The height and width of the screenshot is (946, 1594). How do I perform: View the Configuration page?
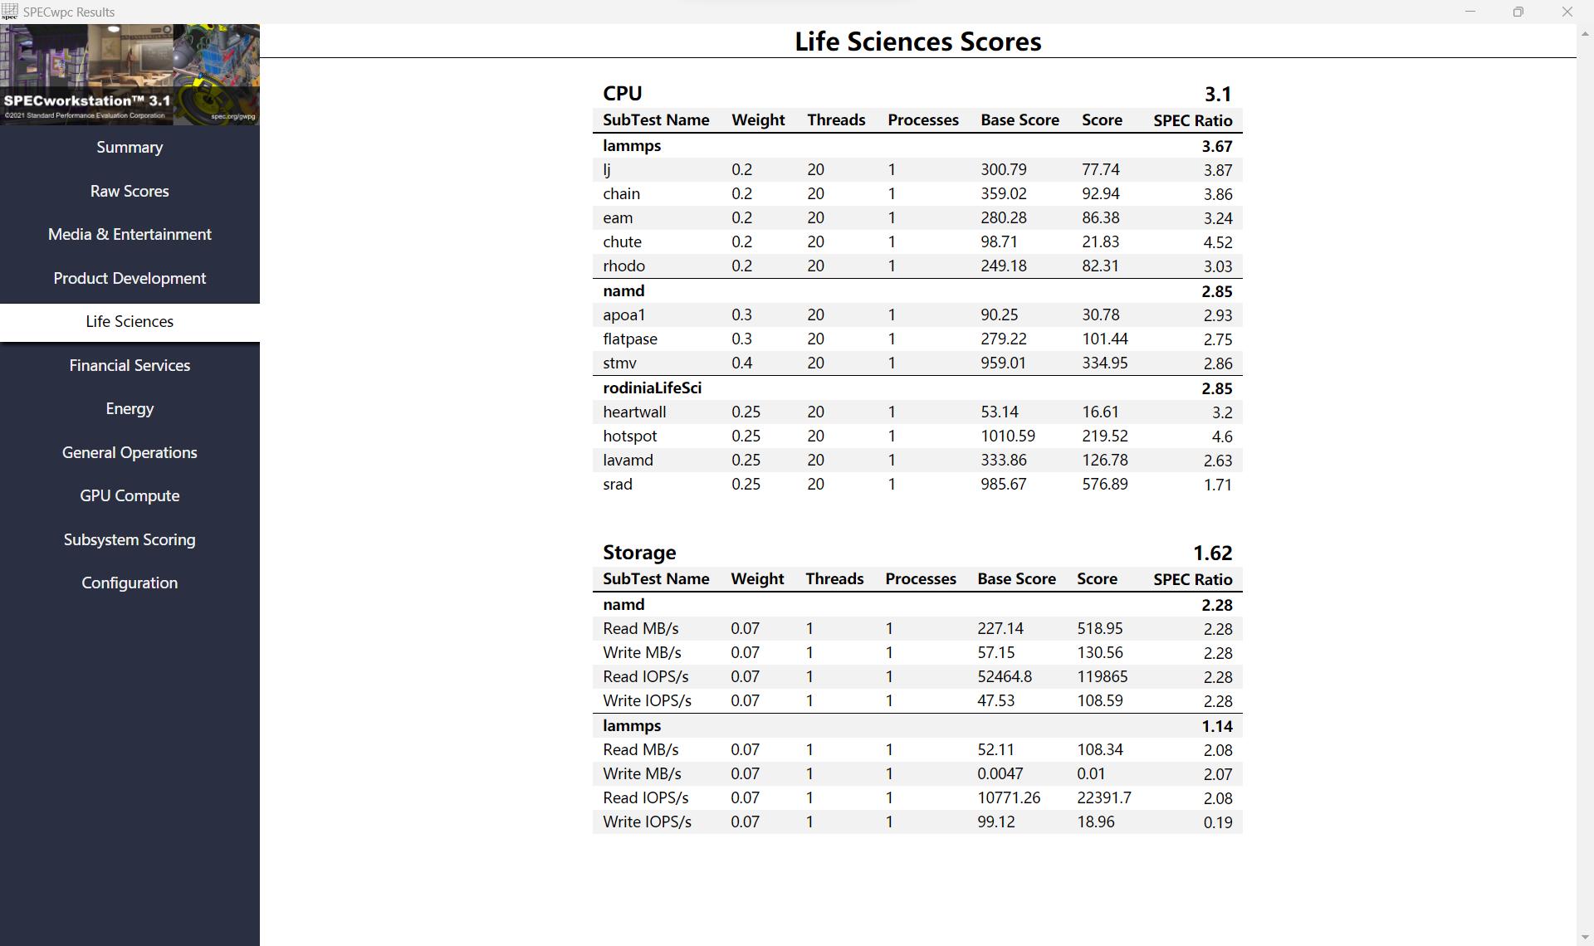point(130,583)
